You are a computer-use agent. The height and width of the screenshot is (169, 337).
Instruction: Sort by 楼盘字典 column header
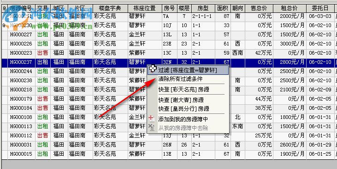pos(110,8)
